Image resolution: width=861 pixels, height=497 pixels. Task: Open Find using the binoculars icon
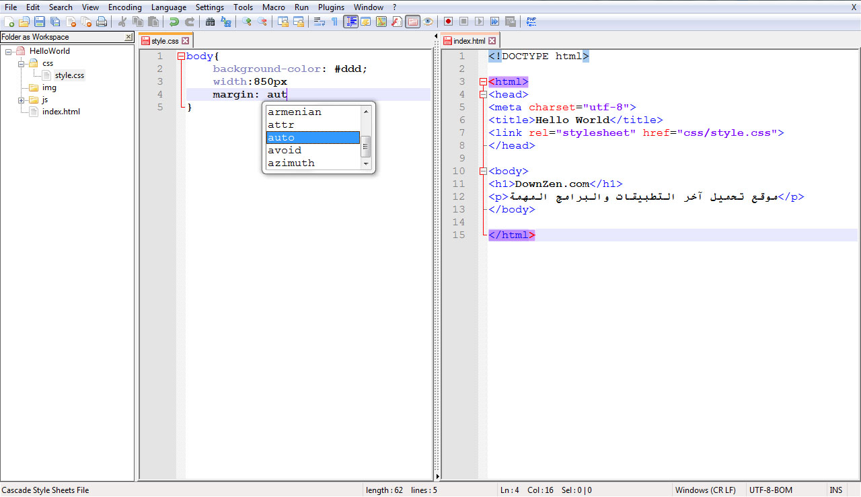click(x=211, y=22)
